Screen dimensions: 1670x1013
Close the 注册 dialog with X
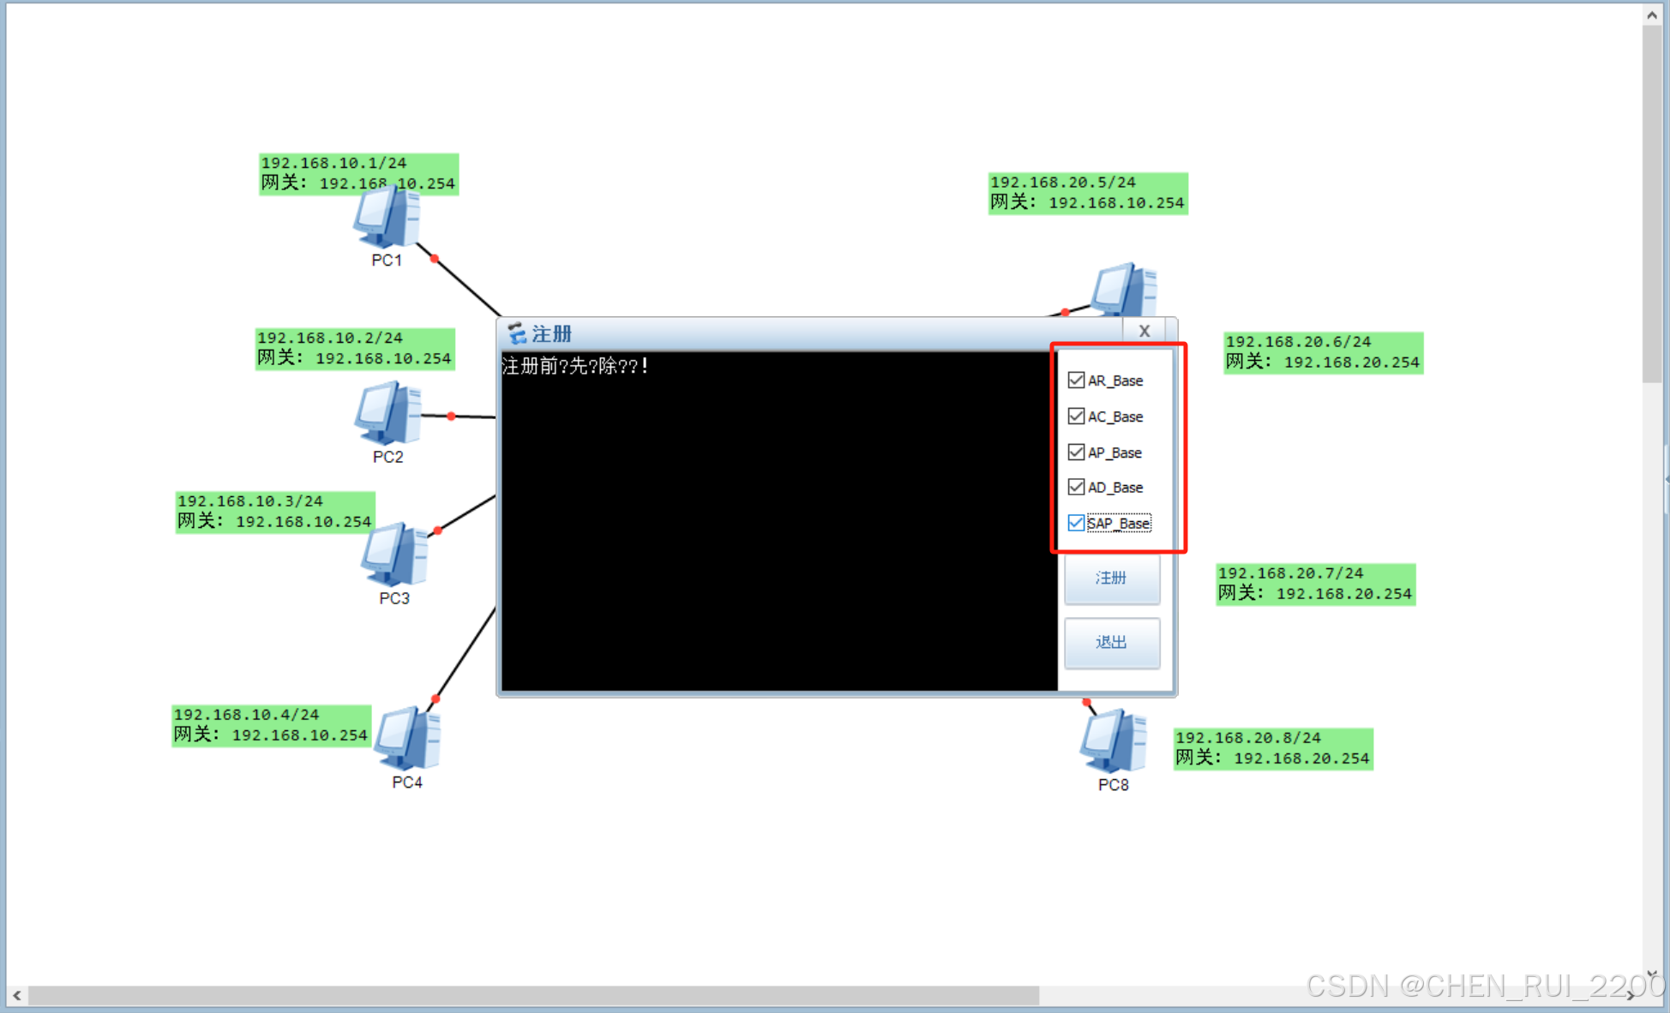(1144, 331)
